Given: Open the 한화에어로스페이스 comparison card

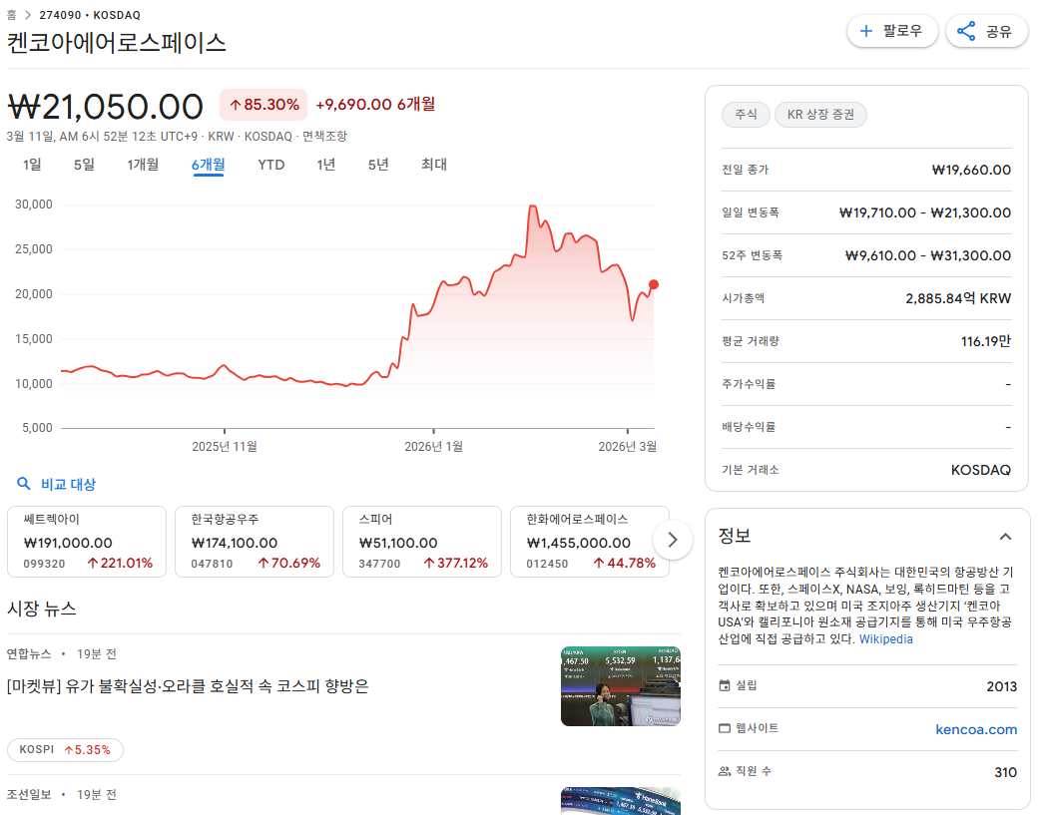Looking at the screenshot, I should 590,542.
